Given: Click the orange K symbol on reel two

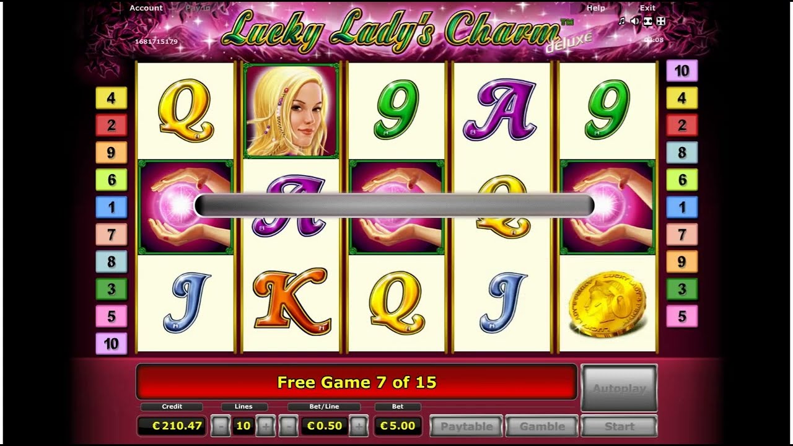Looking at the screenshot, I should tap(291, 302).
